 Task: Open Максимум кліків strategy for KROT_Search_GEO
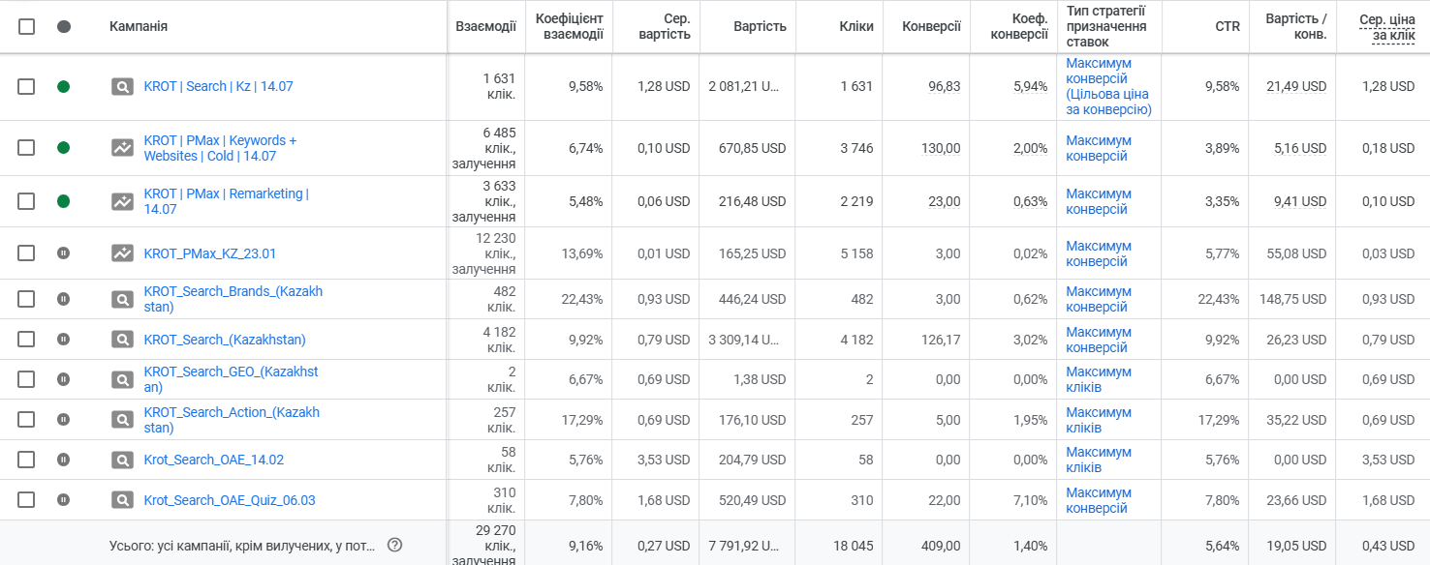tap(1099, 379)
